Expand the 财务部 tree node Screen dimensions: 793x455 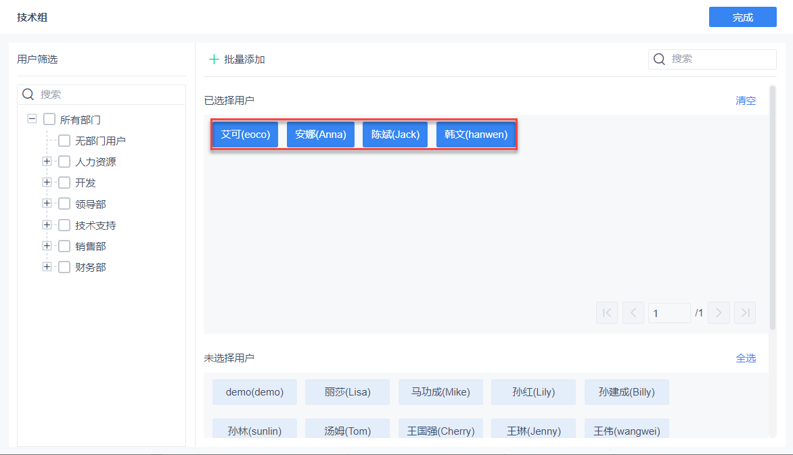[x=47, y=266]
